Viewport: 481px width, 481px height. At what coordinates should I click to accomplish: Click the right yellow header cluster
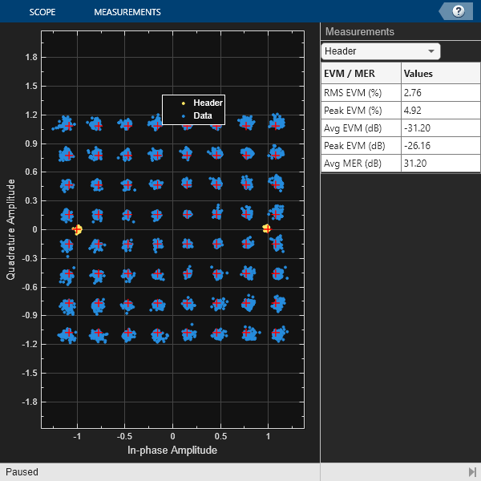tap(267, 228)
